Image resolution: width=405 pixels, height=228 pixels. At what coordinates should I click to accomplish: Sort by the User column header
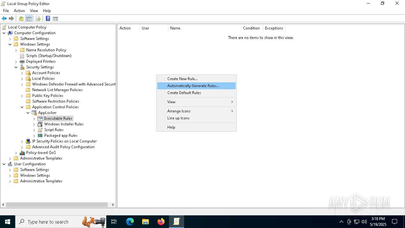tap(154, 28)
